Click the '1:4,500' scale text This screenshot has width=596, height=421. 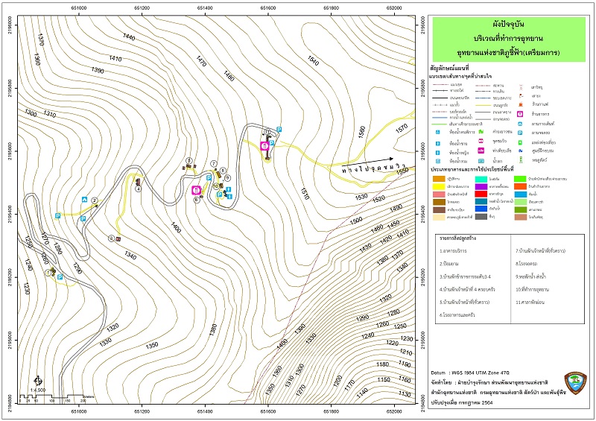(38, 390)
